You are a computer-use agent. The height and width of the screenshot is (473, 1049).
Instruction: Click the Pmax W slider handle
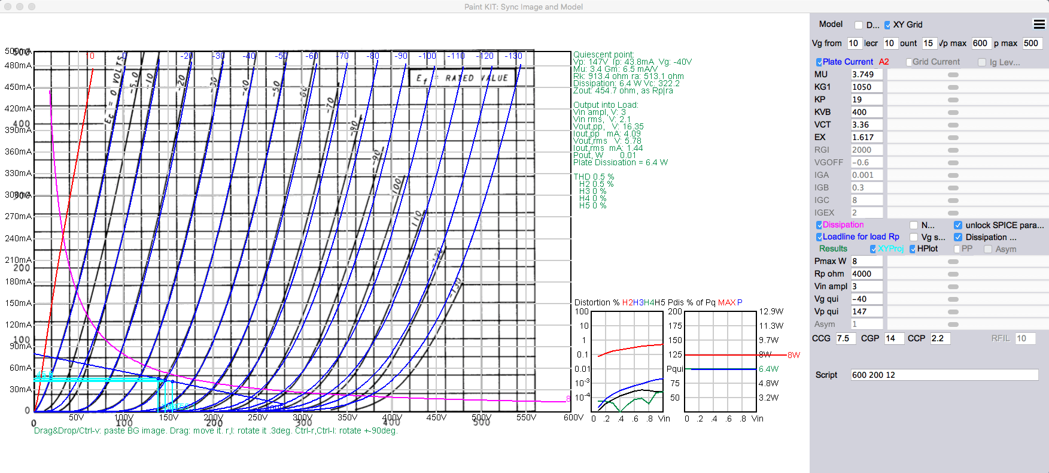coord(953,262)
